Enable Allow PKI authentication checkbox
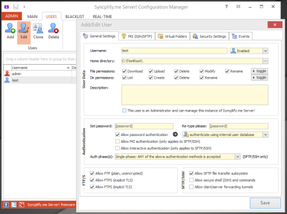 117,141
